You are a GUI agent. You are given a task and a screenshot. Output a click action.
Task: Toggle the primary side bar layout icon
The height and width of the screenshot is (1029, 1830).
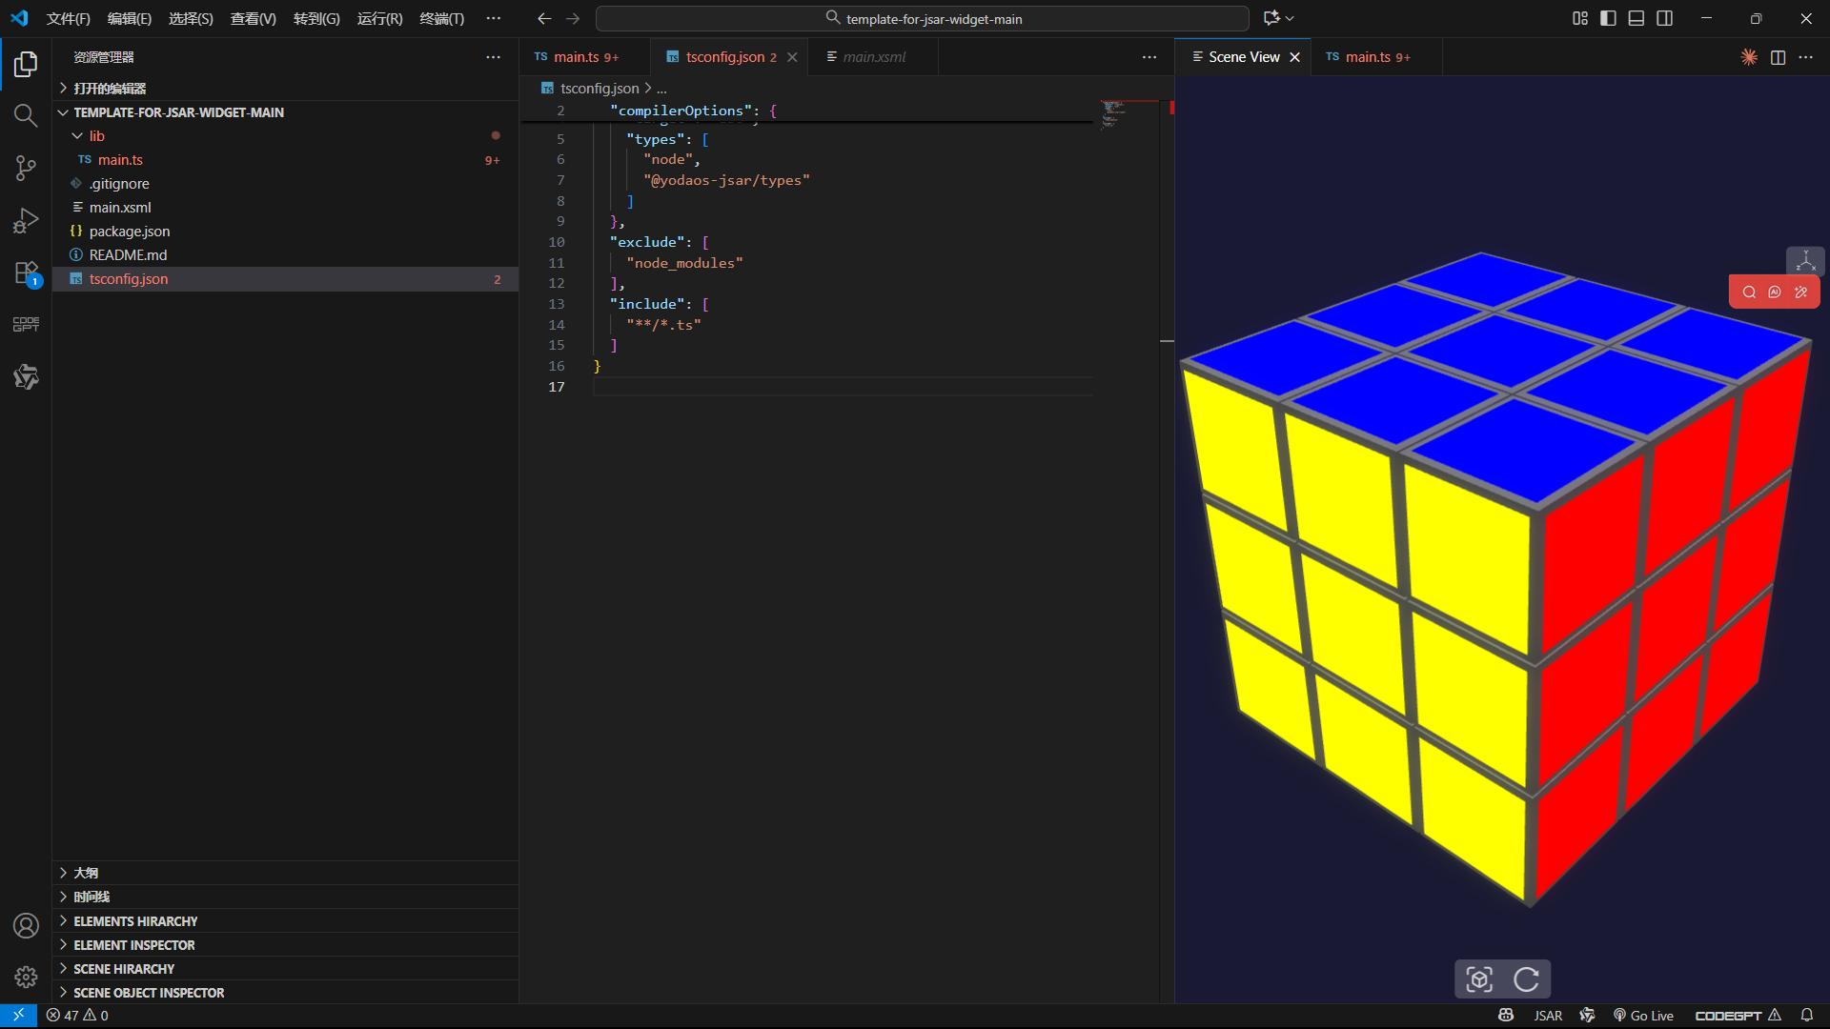point(1608,18)
